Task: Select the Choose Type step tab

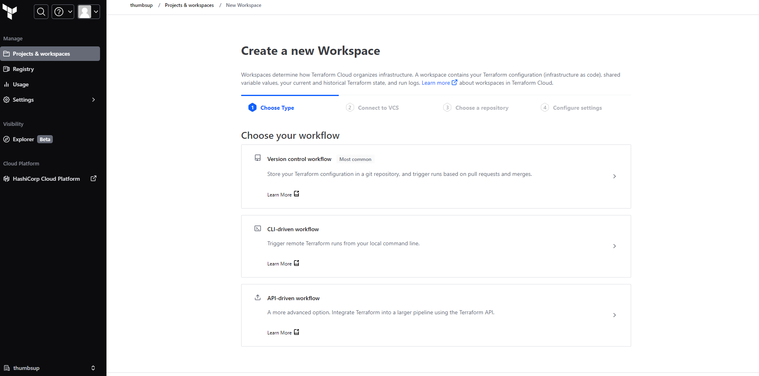Action: [290, 107]
